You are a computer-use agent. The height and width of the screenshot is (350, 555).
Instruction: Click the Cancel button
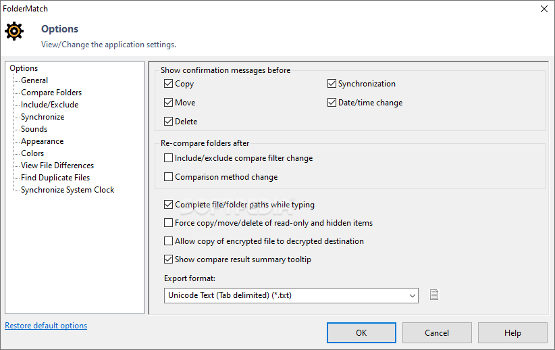click(437, 332)
